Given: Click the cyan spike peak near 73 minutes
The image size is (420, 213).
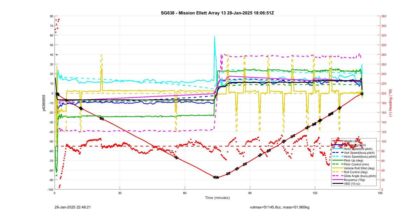Looking at the screenshot, I should [215, 37].
